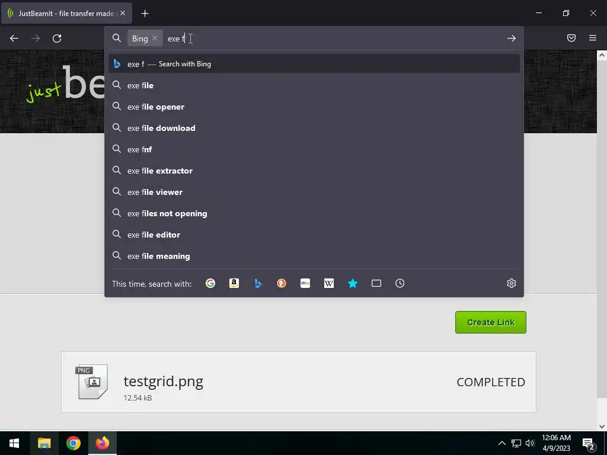Pick the 'exe files not opening' suggestion
This screenshot has height=455, width=607.
pyautogui.click(x=314, y=213)
